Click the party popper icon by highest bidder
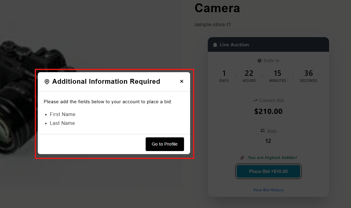 click(x=243, y=157)
